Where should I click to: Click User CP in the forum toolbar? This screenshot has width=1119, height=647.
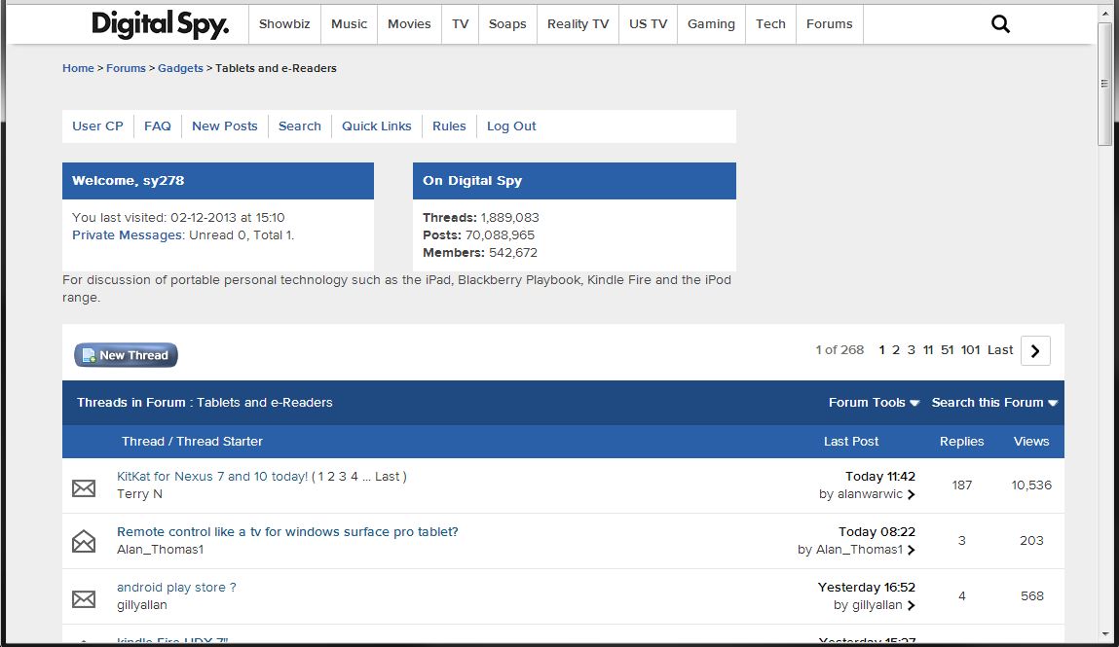97,126
